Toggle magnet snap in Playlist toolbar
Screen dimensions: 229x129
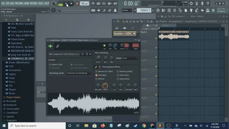coord(118,21)
